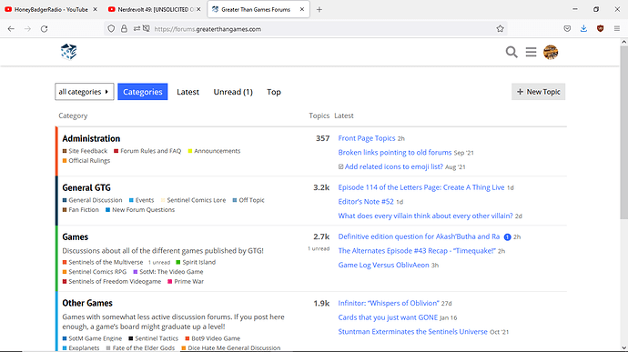Select the Unread (1) nav tab
Viewport: 628px width, 352px height.
[x=233, y=92]
